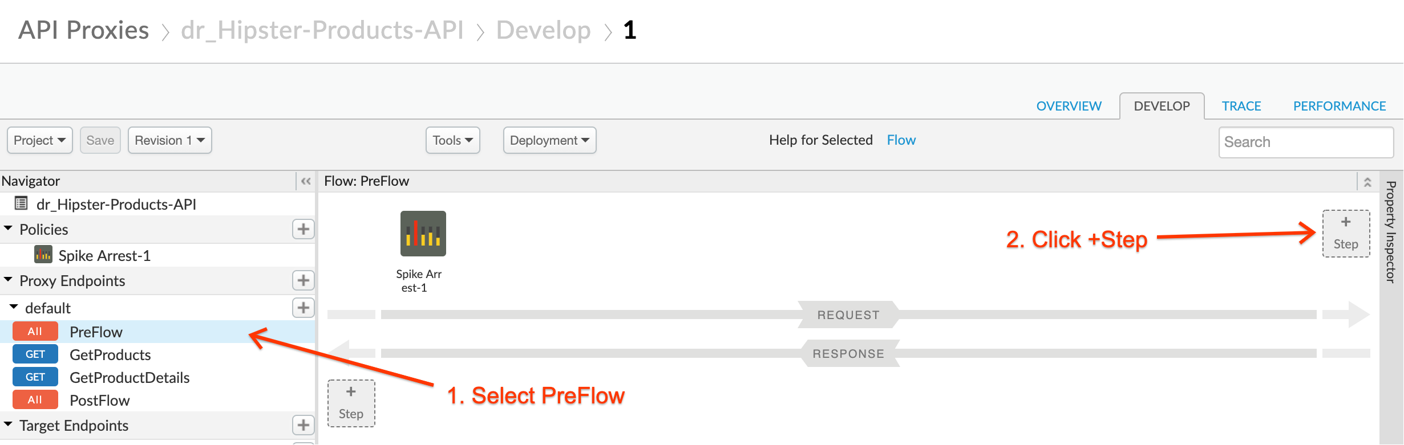Click the Spike Arrest policy icon in flow
1404x445 pixels.
tap(423, 234)
